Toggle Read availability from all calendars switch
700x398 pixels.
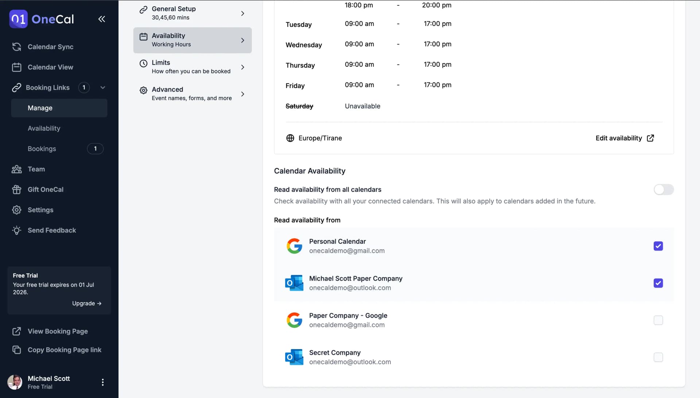pos(664,190)
